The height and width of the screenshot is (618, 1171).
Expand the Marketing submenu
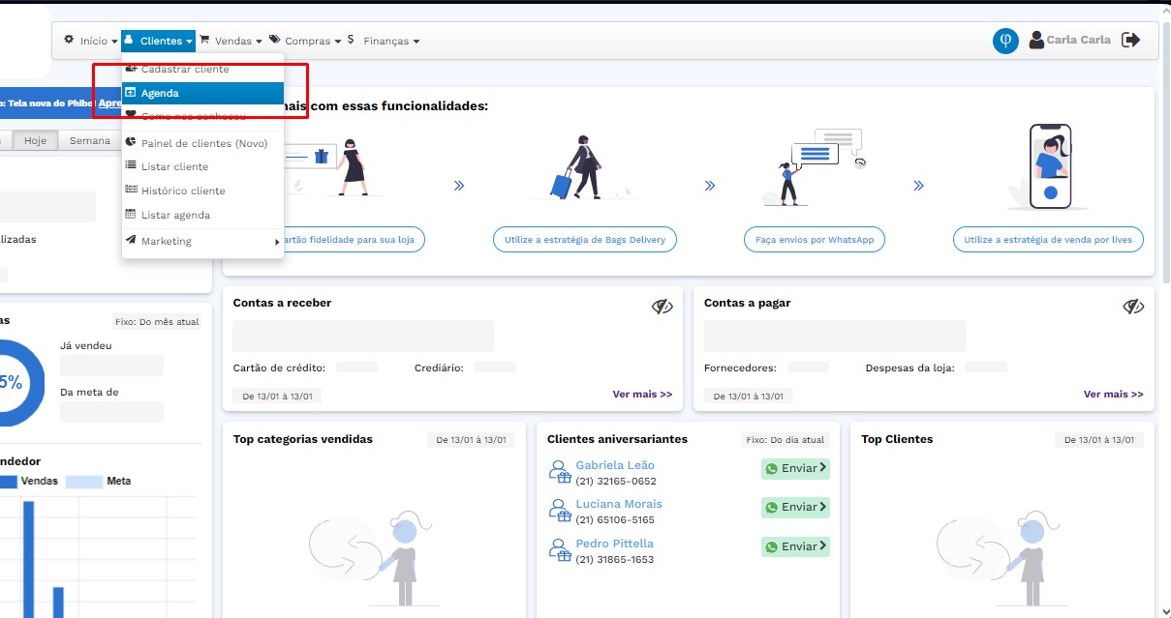tap(201, 241)
